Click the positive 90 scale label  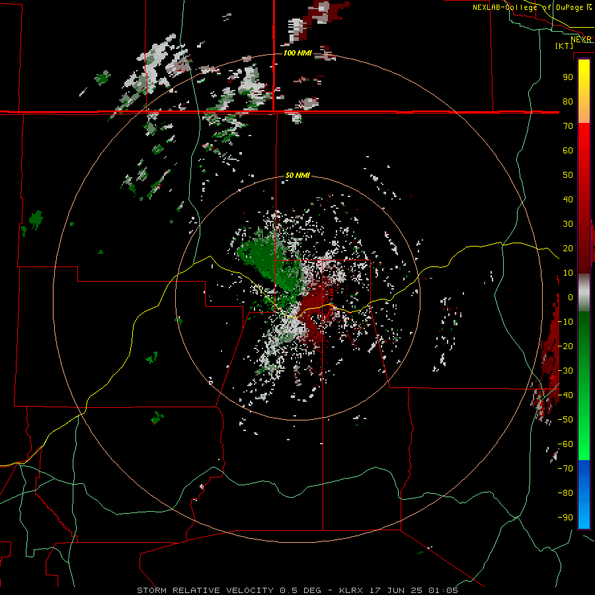click(568, 77)
